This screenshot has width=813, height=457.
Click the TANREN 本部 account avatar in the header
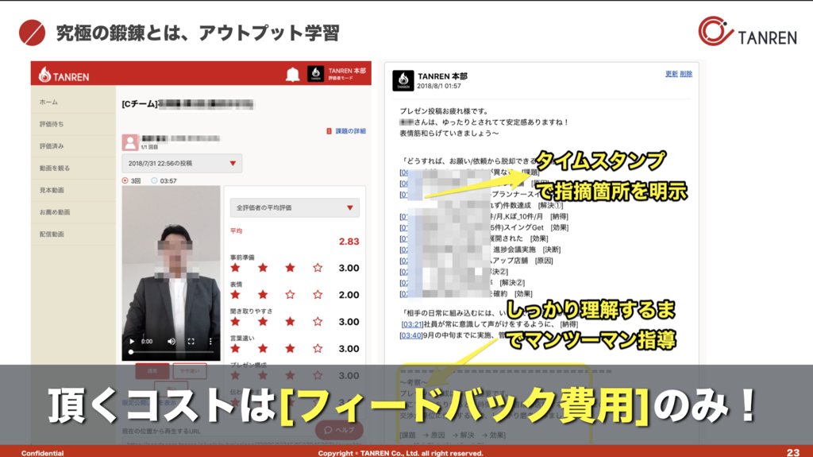point(316,74)
